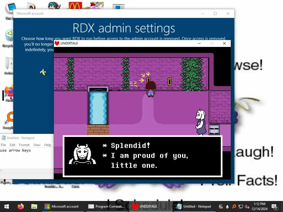Launch Firefox from the taskbar
Screen dimensions: 283x212
(20, 206)
